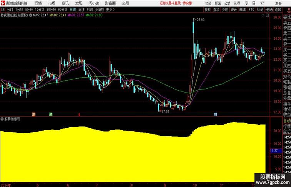
Task: Click the 17.06 low price label
Action: point(166,112)
